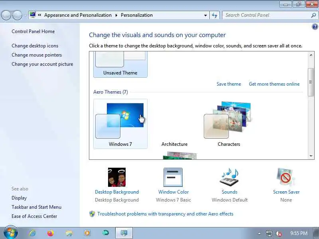Open the teal round taskbar application icon
Screen dimensions: 319x239
point(106,233)
